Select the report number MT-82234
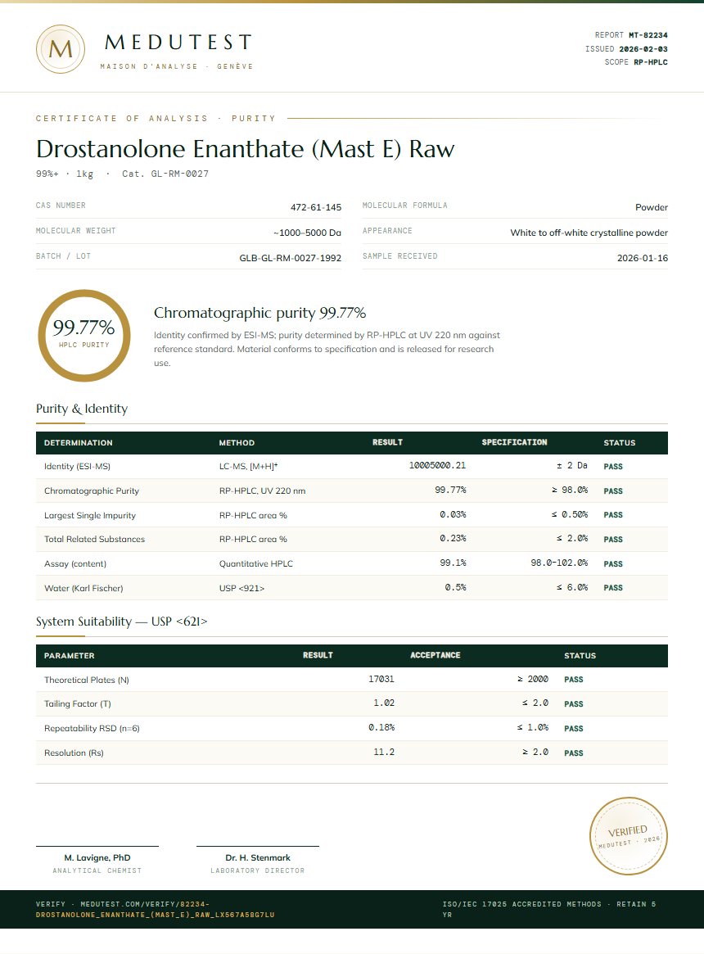The width and height of the screenshot is (704, 954). [x=648, y=35]
